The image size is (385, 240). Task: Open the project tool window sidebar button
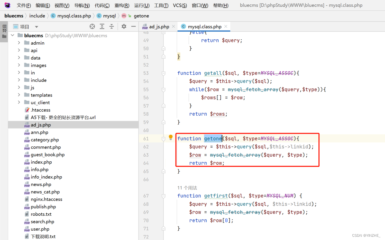point(4,32)
